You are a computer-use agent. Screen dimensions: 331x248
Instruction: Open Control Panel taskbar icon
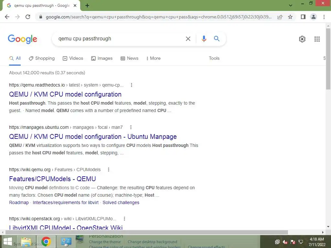66,242
